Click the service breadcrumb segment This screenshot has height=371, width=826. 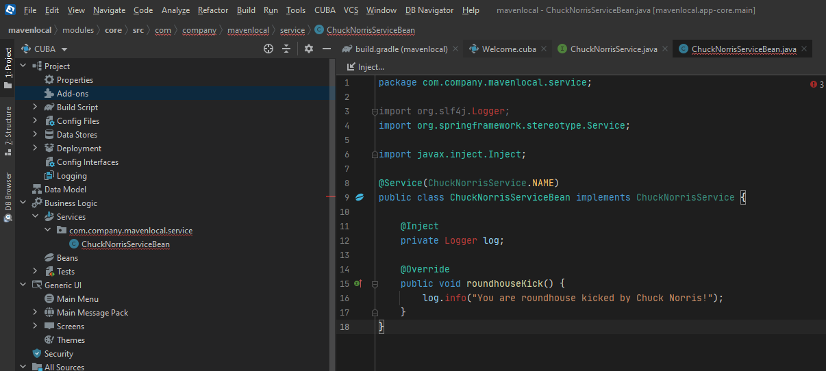click(292, 30)
